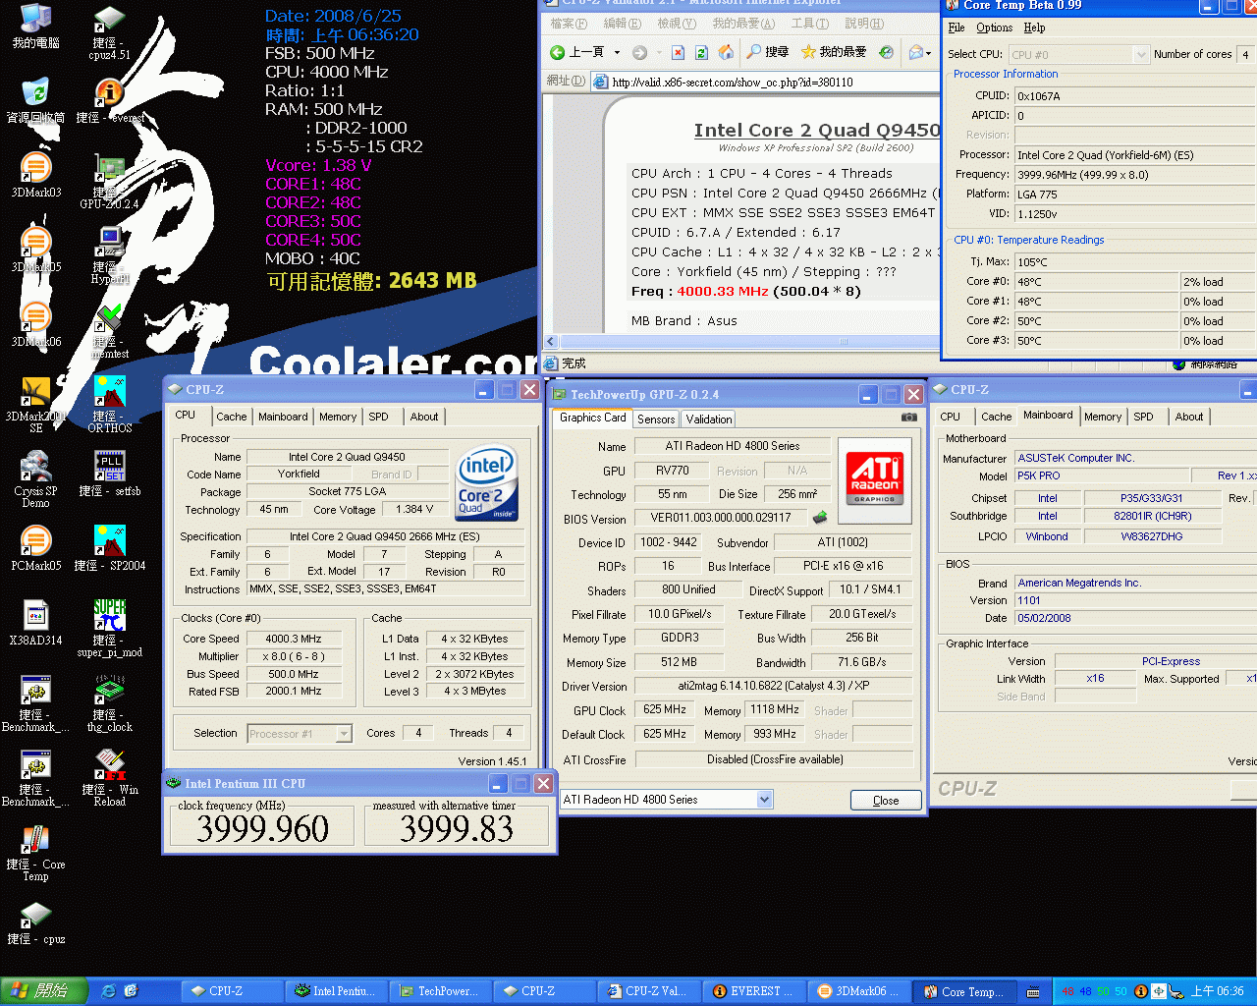Click the Internet Explorer back button

coord(577,52)
